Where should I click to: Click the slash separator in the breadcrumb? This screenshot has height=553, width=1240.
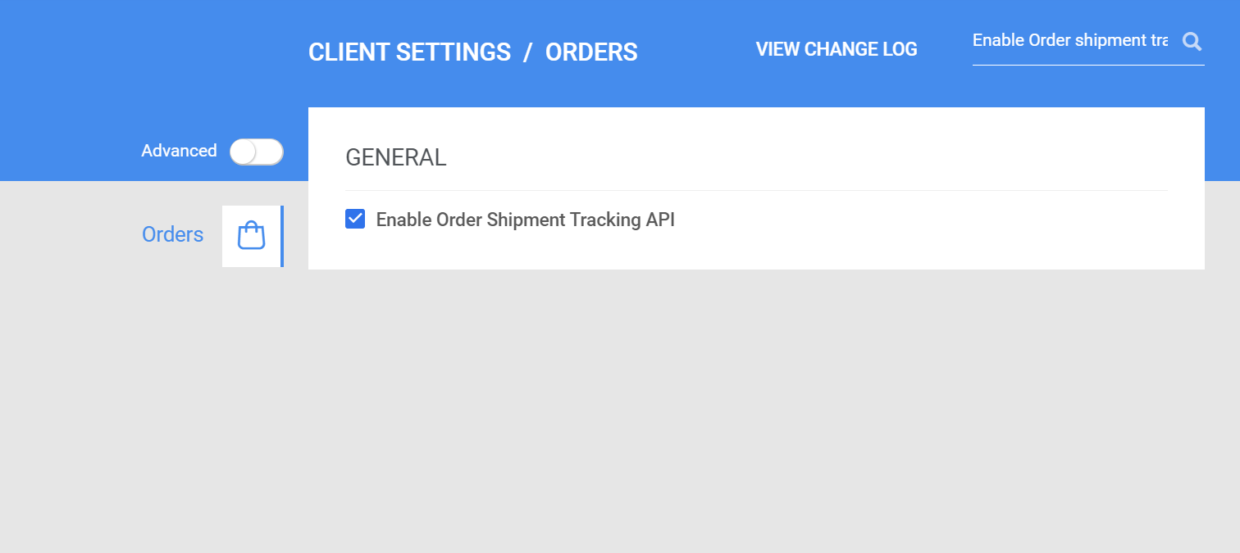tap(528, 52)
